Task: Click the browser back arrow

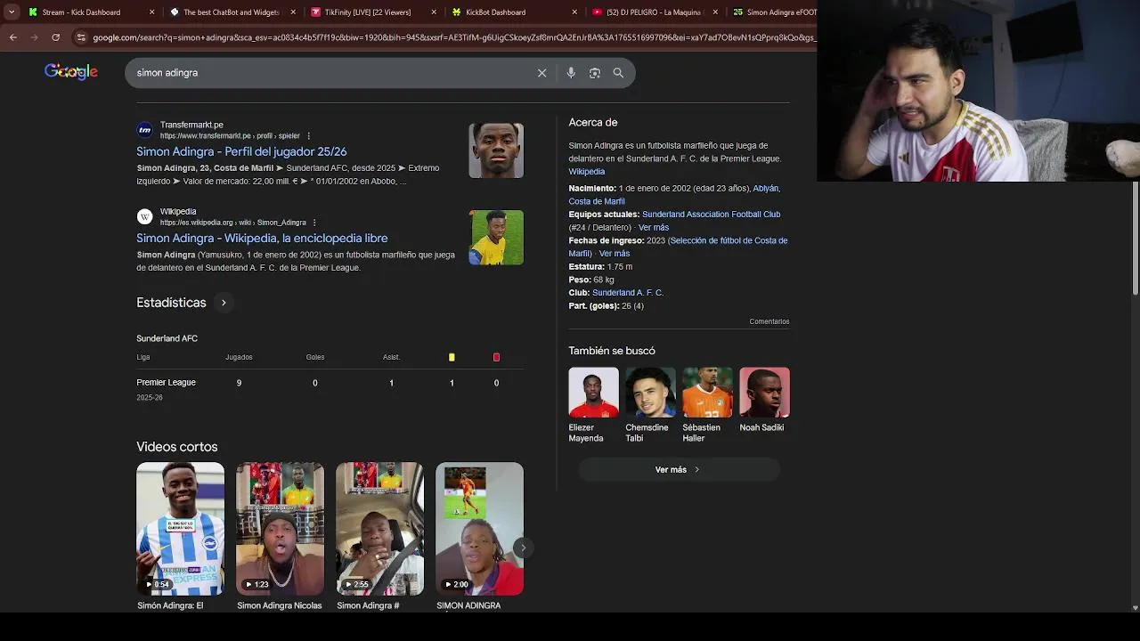Action: (12, 37)
